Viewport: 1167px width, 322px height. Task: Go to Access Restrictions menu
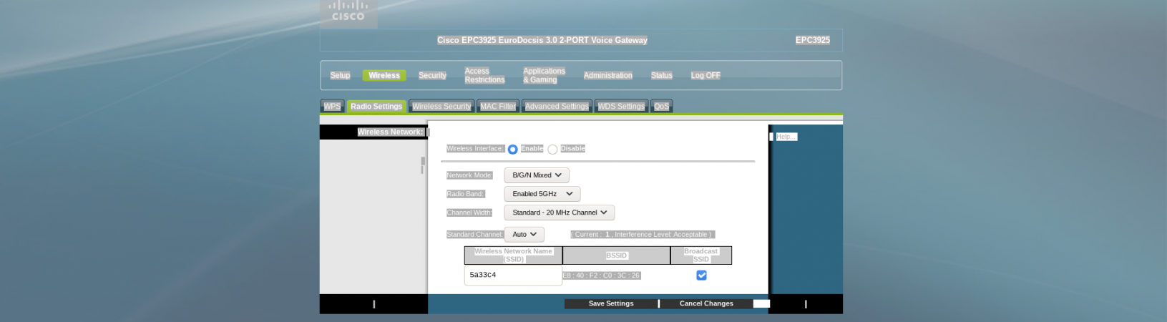tap(484, 75)
